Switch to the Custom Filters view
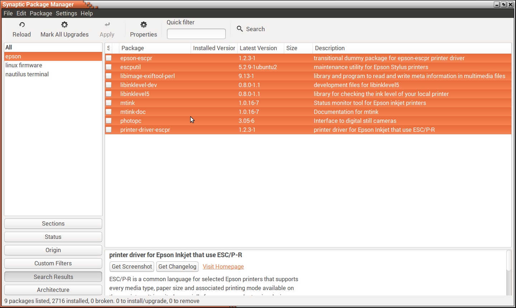The height and width of the screenshot is (308, 516). pos(53,263)
